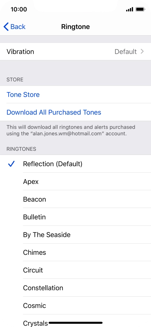The width and height of the screenshot is (151, 327).
Task: Tap the home indicator bar at bottom
Action: point(75,323)
